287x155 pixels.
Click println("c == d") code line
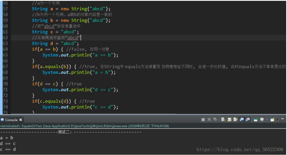pyautogui.click(x=80, y=107)
